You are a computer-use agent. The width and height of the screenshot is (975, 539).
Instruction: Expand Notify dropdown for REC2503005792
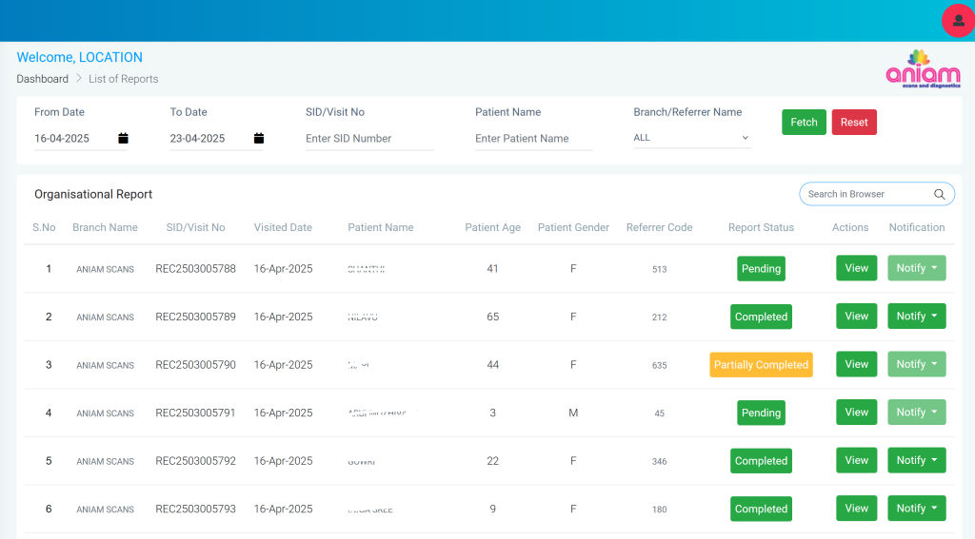916,461
